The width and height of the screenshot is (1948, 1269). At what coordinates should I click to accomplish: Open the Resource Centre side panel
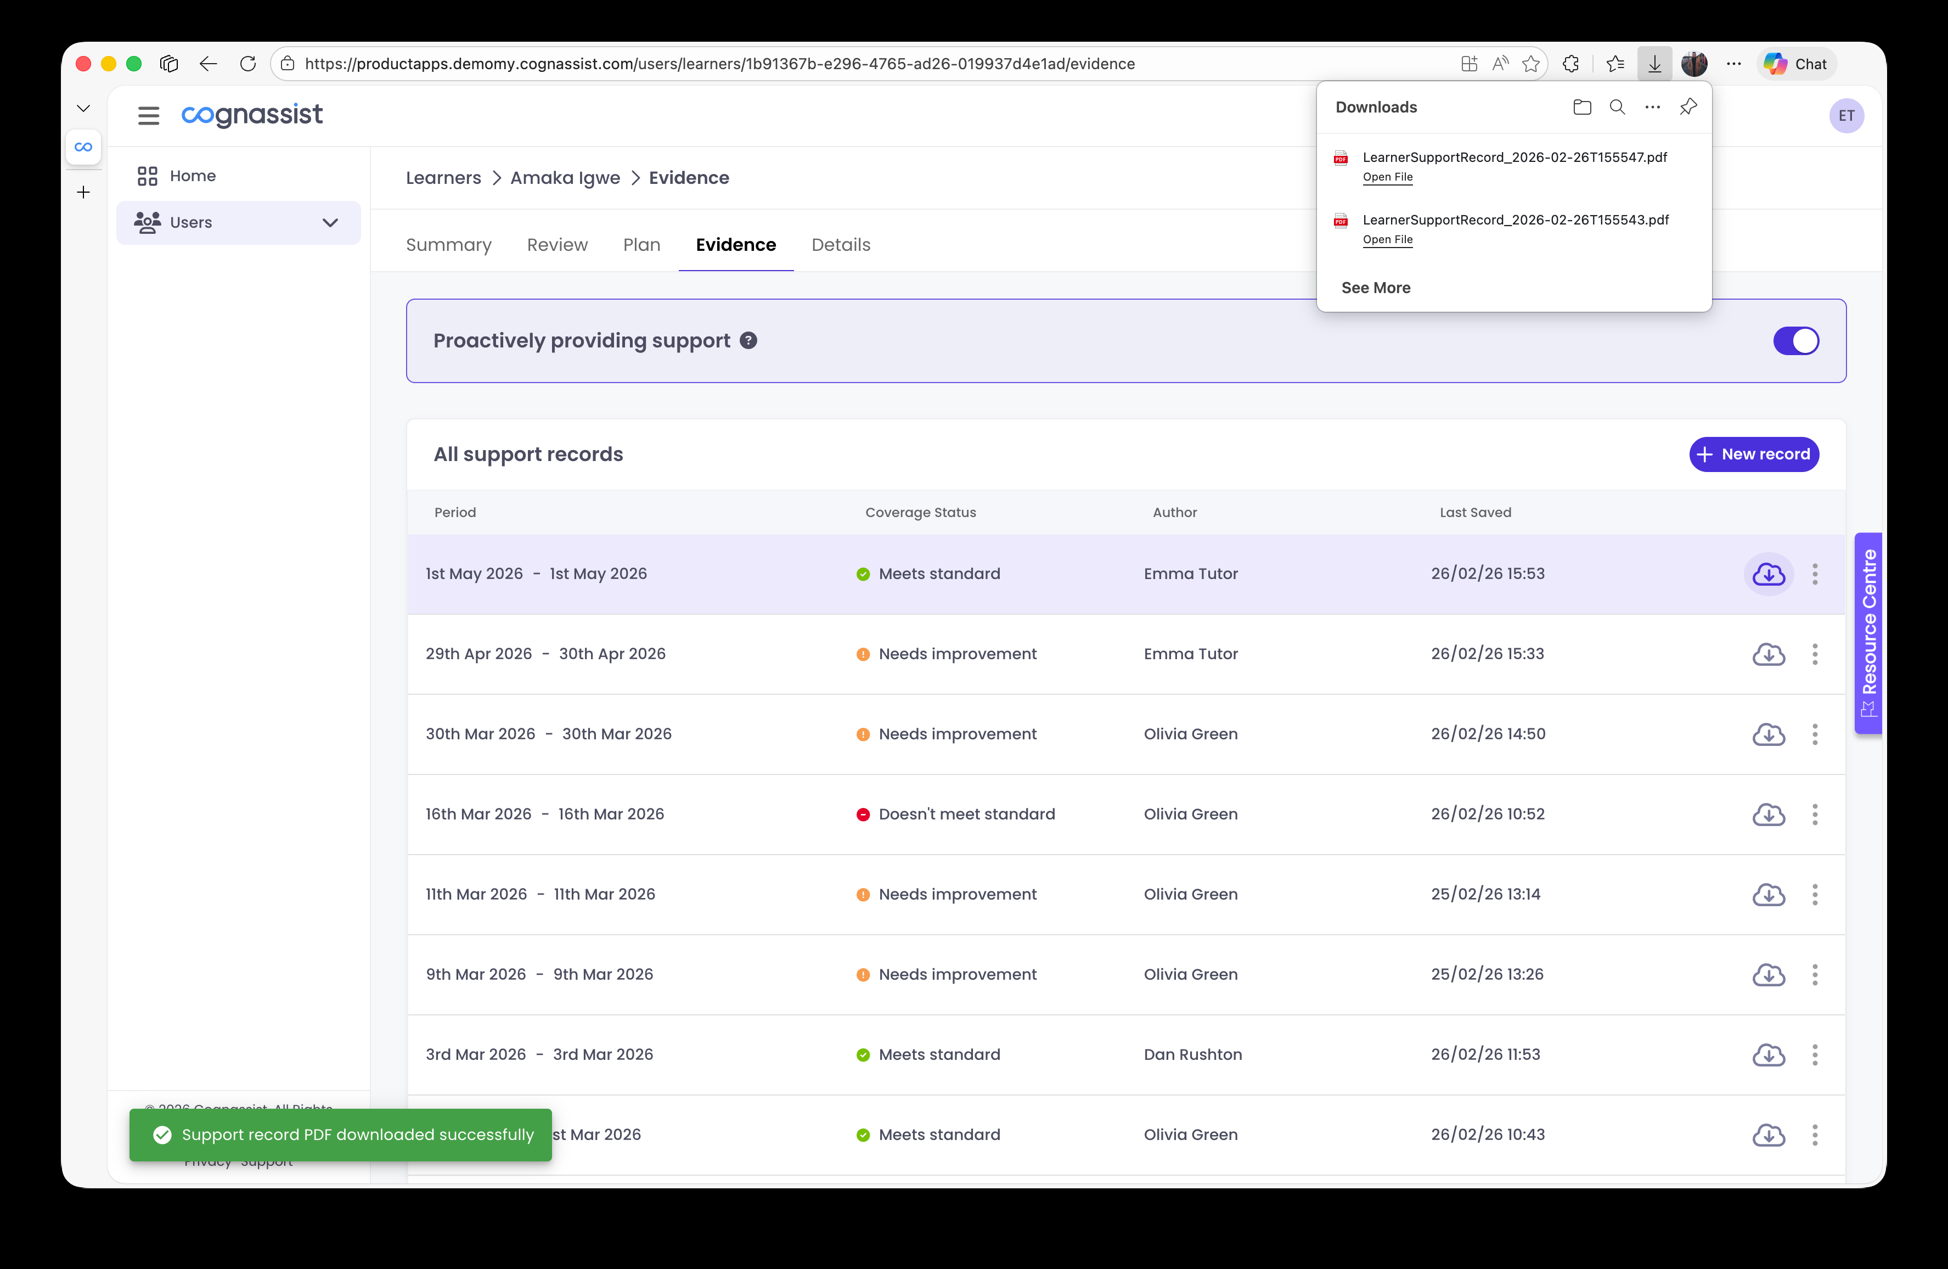[1868, 633]
